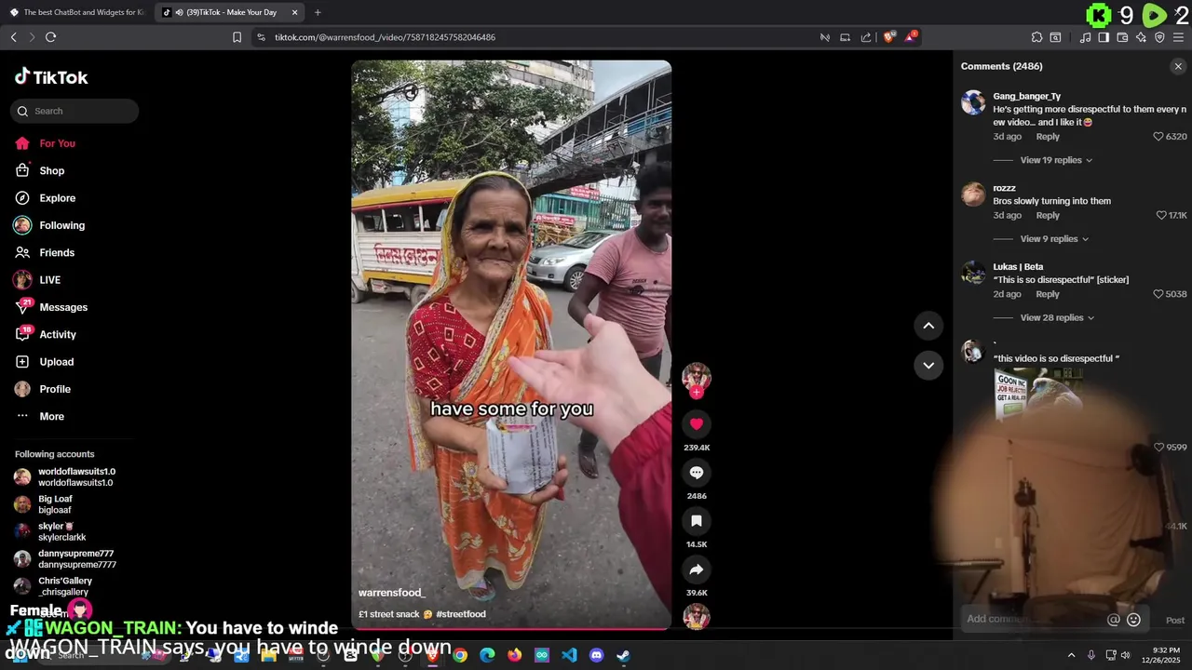Seek using the video progress bar
Viewport: 1192px width, 670px height.
pyautogui.click(x=511, y=628)
